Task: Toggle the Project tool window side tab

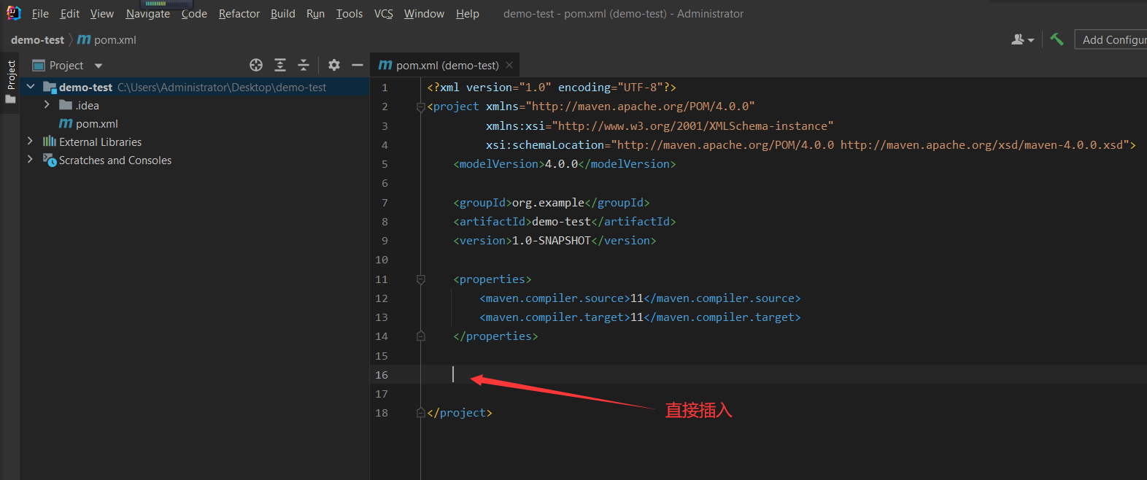Action: [11, 75]
